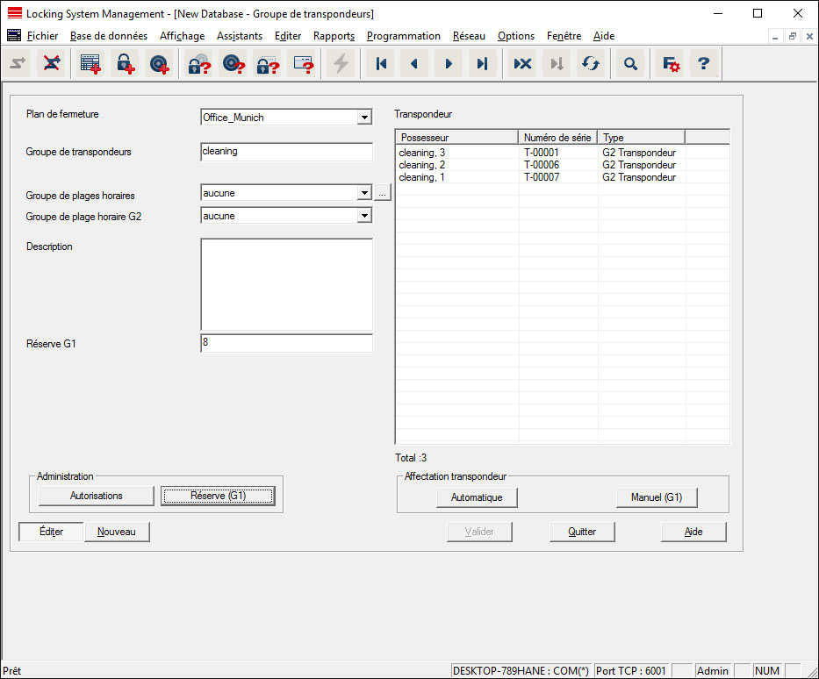Click into the Description text box
Viewport: 819px width, 679px height.
point(286,284)
